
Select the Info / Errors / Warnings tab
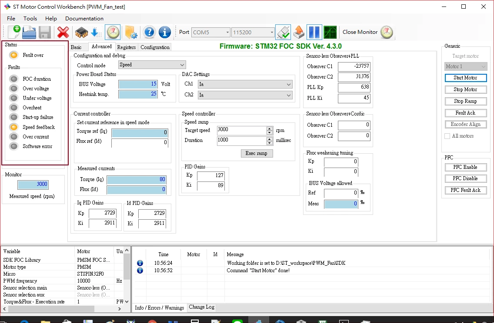[159, 308]
